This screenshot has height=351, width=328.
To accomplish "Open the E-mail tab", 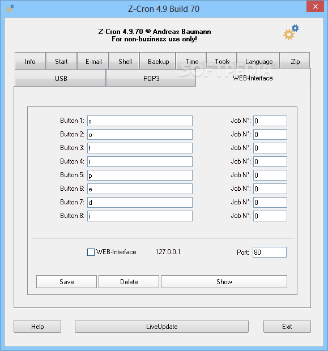I will 93,61.
